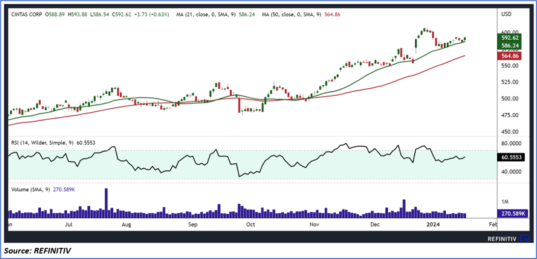Click the 50-day MA value 564.86 in the legend

(332, 15)
